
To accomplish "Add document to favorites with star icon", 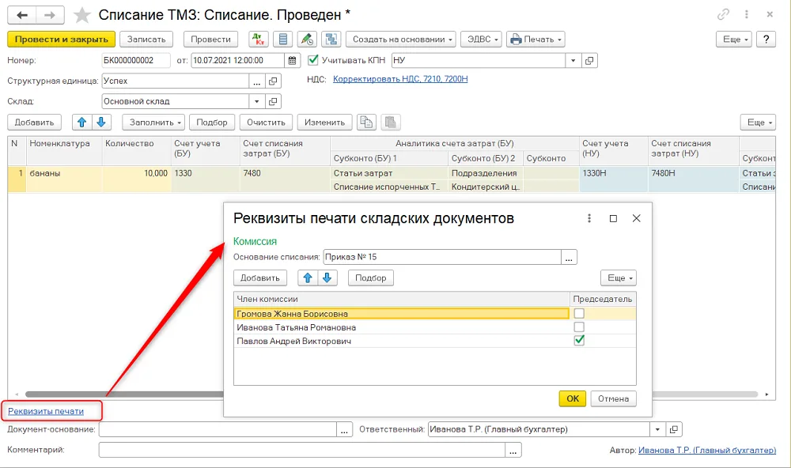I will tap(81, 15).
